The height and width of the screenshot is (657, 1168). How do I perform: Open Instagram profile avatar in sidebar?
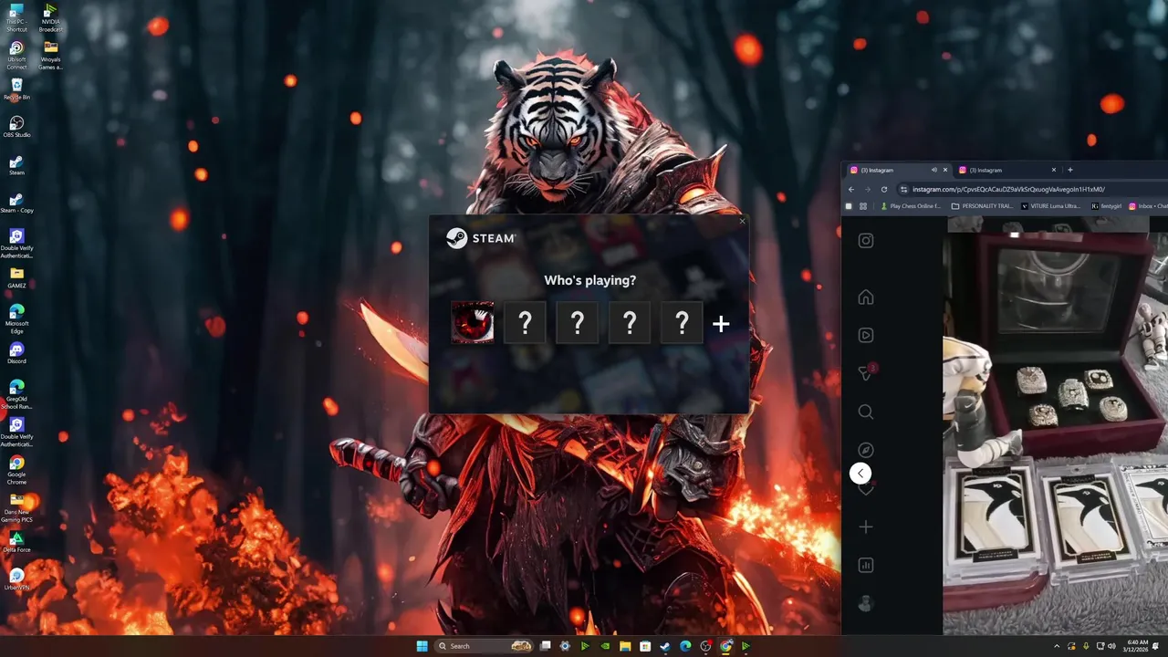(866, 603)
